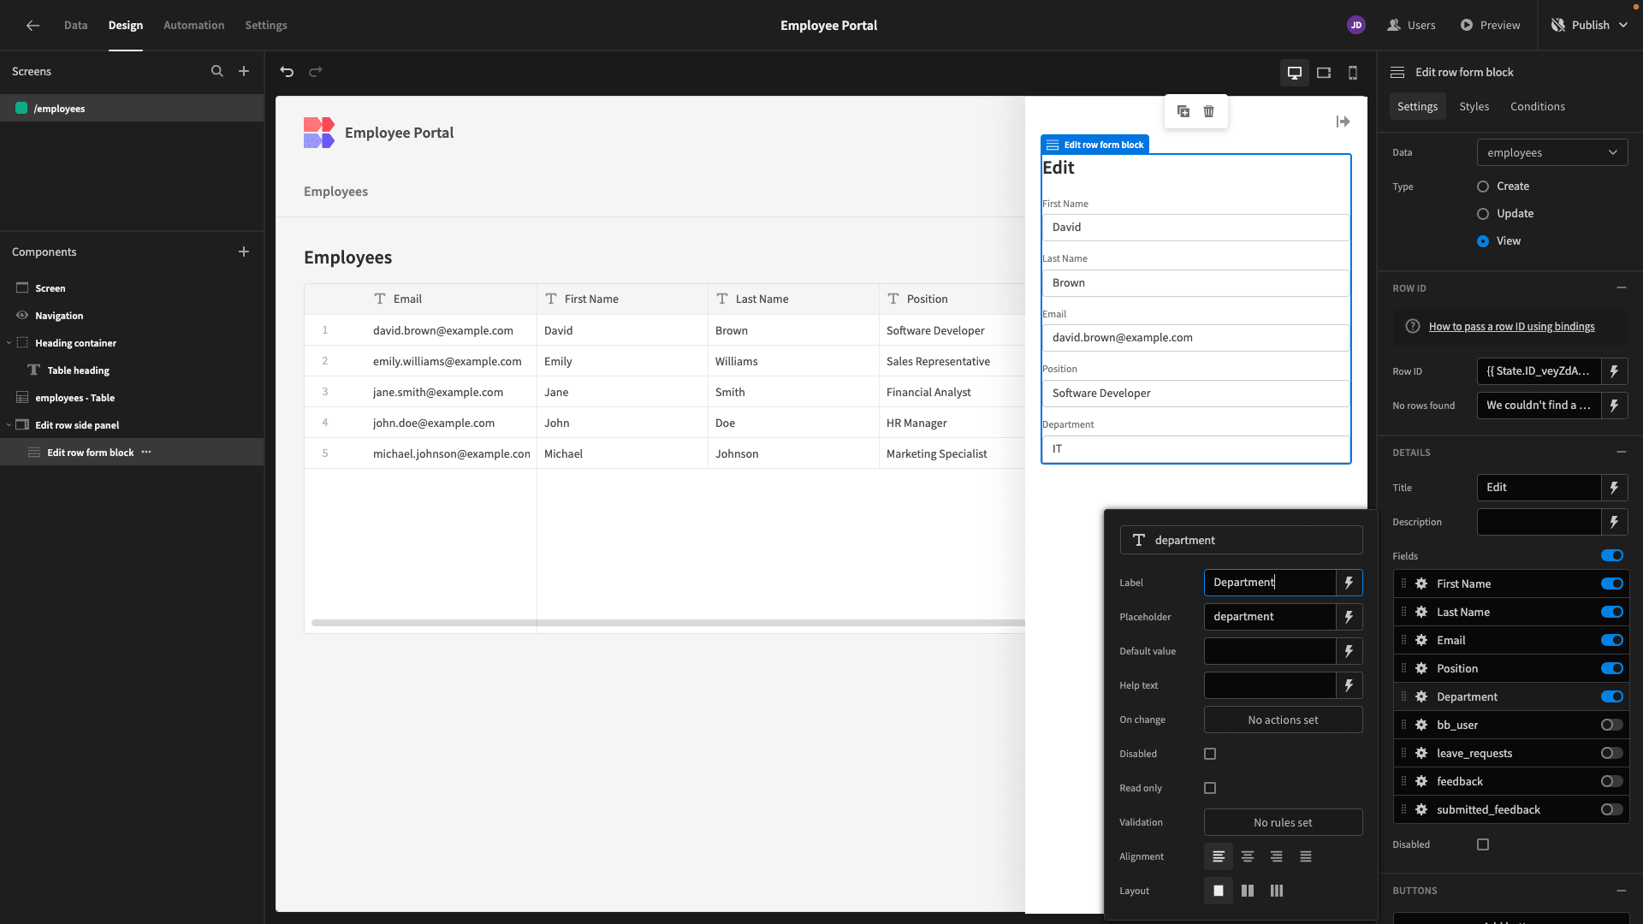Click the table's horizontal scrollbar

[x=668, y=623]
